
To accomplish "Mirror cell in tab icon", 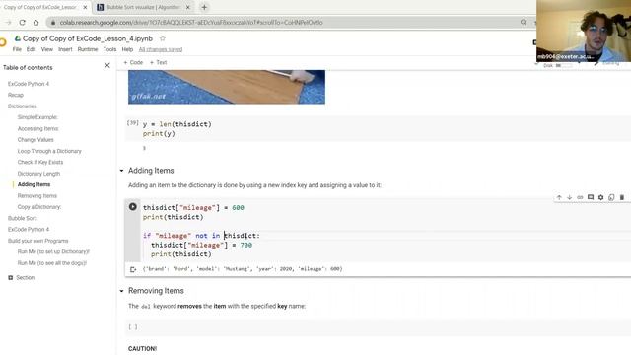I will (611, 197).
